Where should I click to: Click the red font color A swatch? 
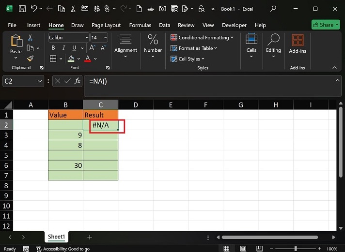[x=88, y=59]
